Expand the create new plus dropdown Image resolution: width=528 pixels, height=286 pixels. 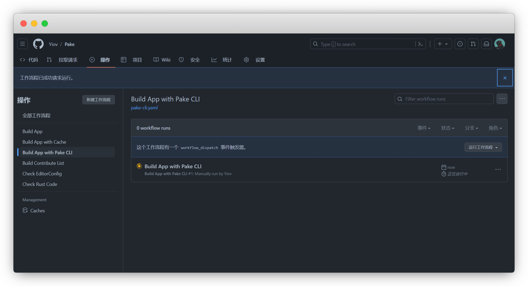(x=443, y=44)
